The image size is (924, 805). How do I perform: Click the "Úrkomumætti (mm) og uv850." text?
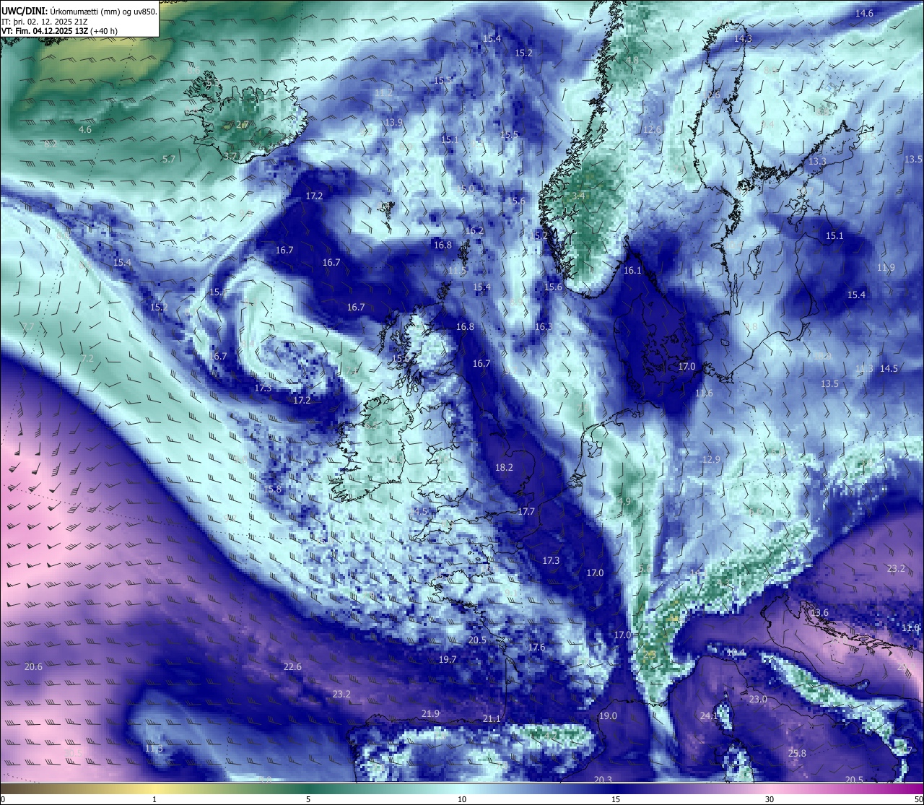[103, 11]
